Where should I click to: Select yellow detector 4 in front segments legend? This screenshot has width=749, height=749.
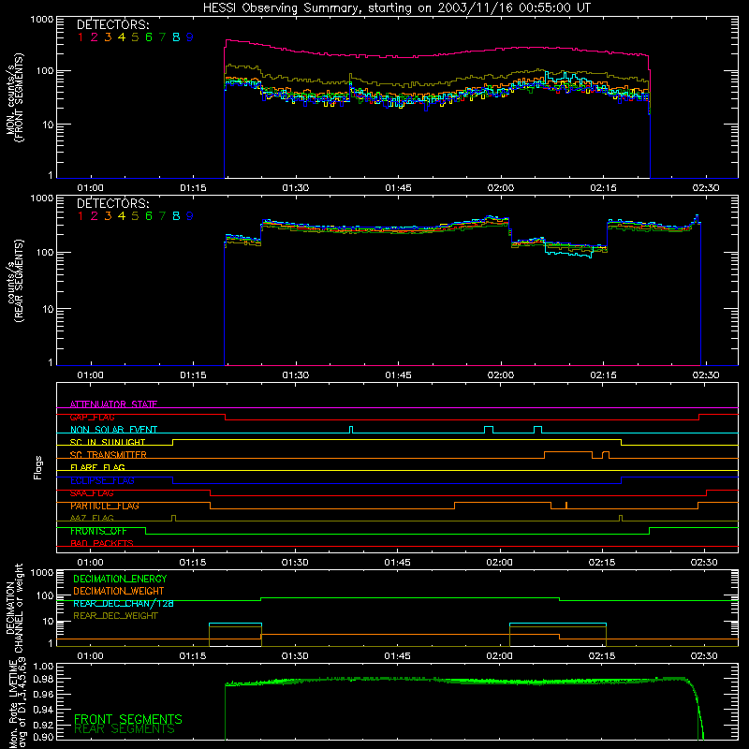[122, 37]
